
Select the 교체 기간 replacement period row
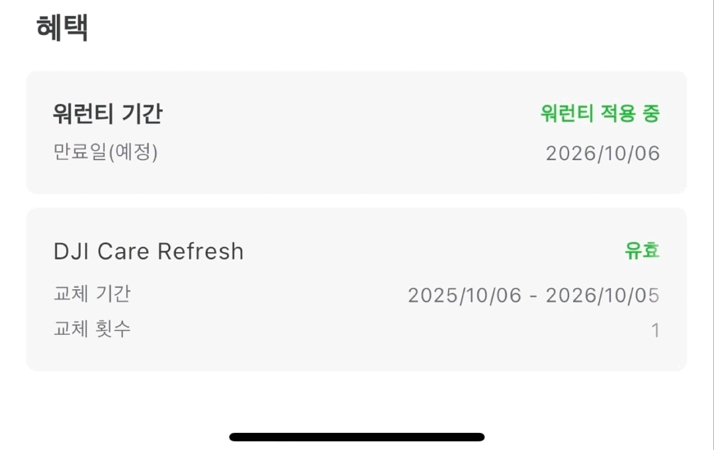tap(357, 294)
